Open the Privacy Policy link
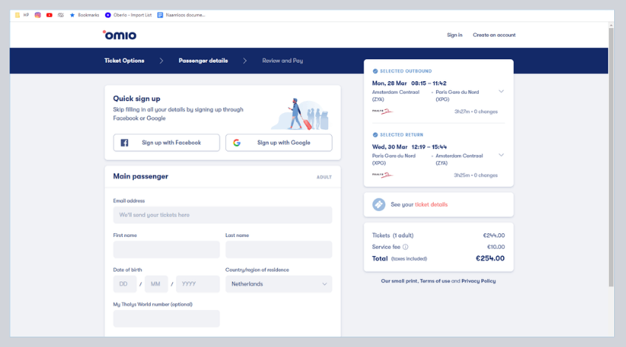The width and height of the screenshot is (626, 347). (x=479, y=281)
